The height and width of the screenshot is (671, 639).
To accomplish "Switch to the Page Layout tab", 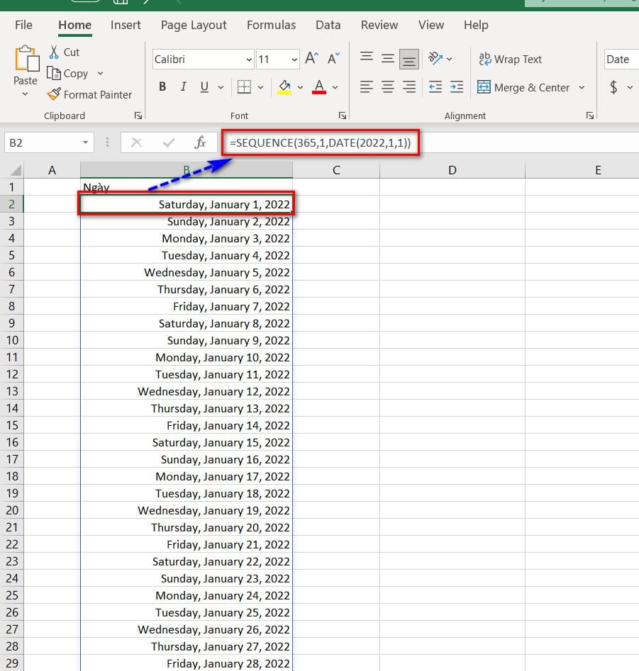I will click(x=194, y=25).
